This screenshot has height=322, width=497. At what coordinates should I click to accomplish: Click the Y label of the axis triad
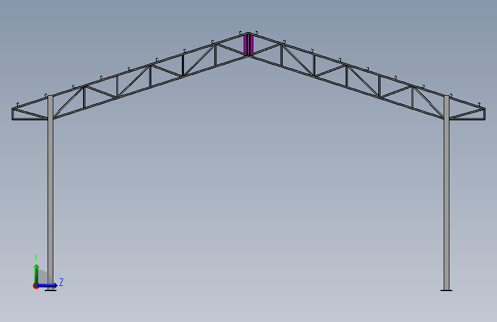tap(36, 257)
